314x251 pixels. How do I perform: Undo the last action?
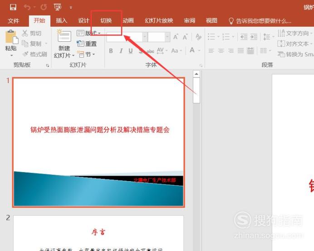click(27, 7)
